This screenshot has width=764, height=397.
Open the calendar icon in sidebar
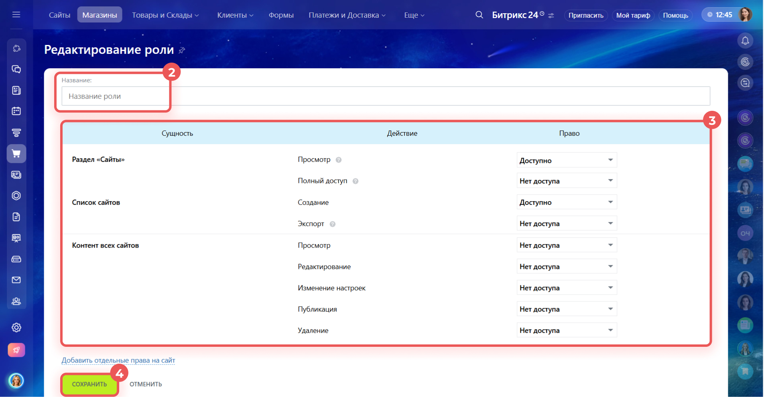(16, 111)
